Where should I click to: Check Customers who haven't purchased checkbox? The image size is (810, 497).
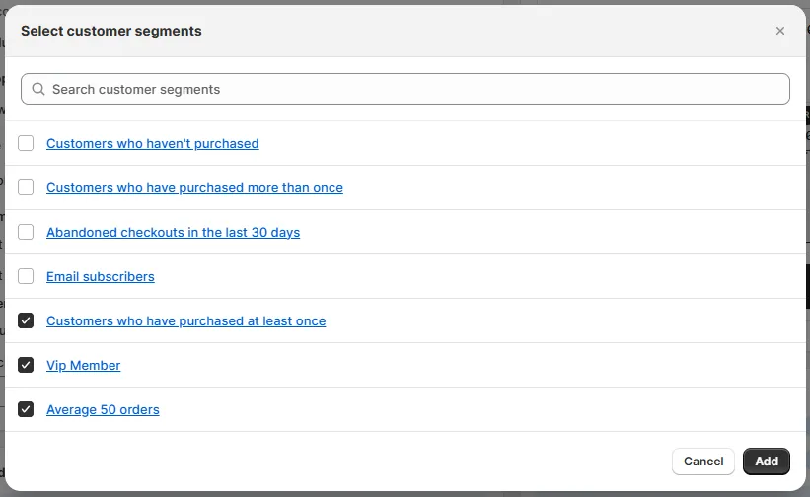click(x=26, y=143)
